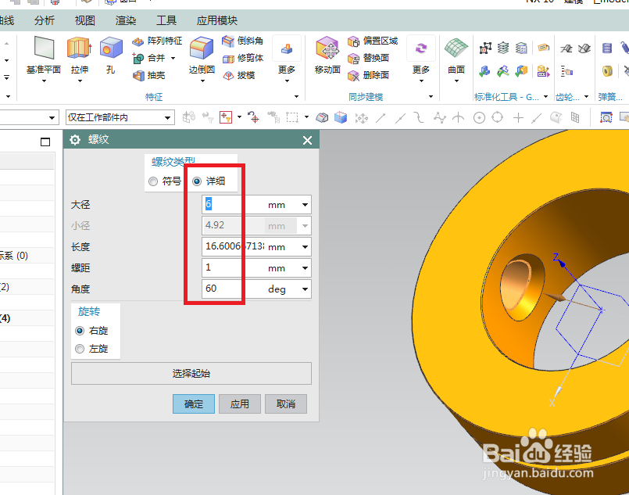Open the 应用模块 tab
Screen dimensions: 629x495
point(216,20)
